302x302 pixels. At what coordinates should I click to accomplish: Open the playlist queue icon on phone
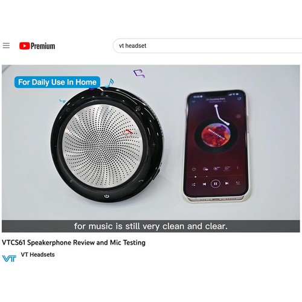[238, 184]
